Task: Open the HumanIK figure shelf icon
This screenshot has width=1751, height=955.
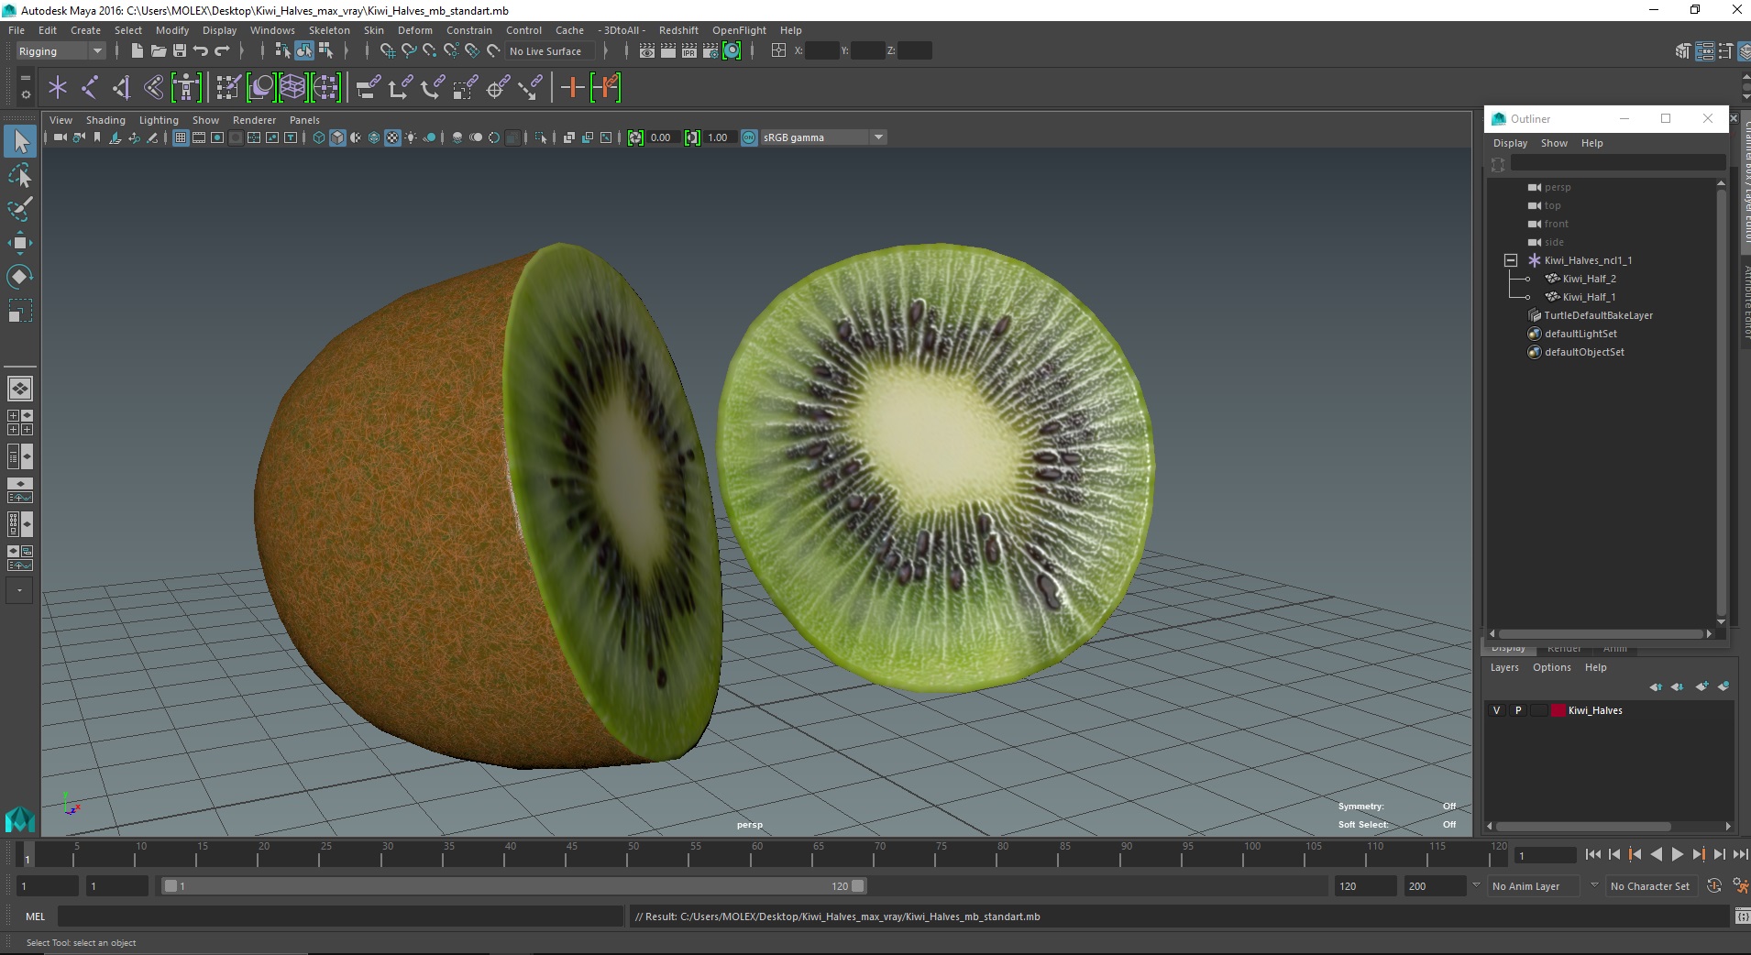Action: point(186,88)
